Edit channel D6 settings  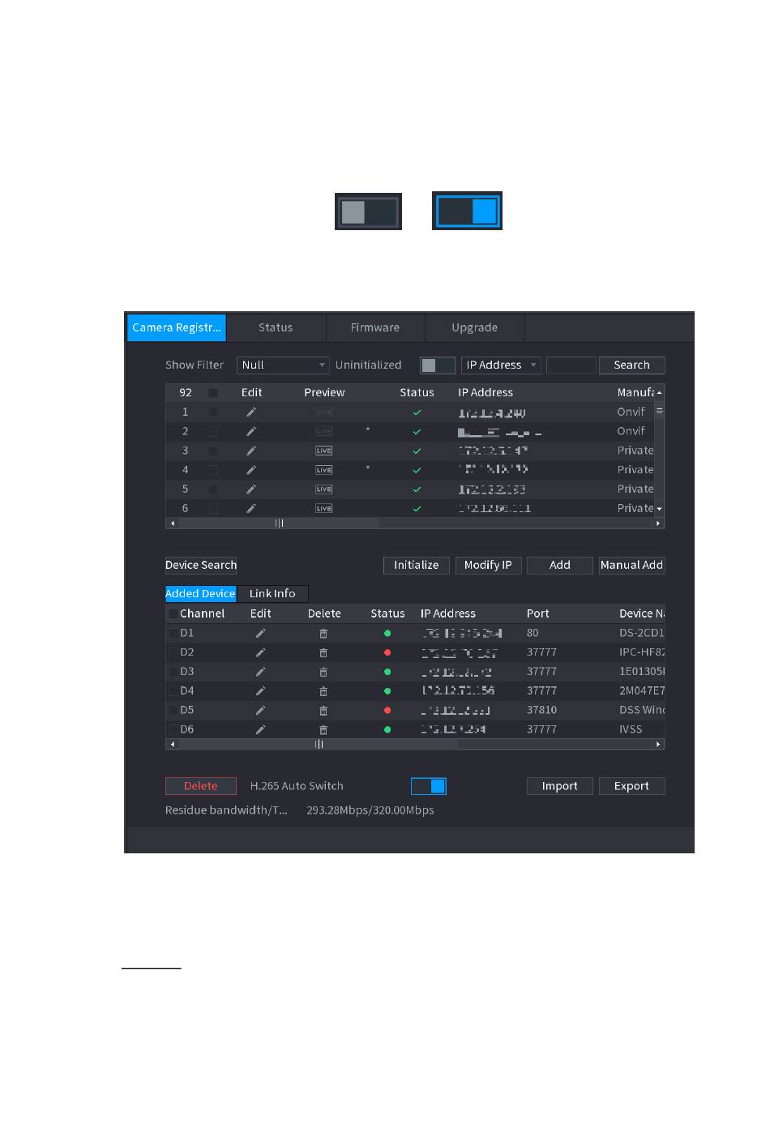tap(260, 729)
